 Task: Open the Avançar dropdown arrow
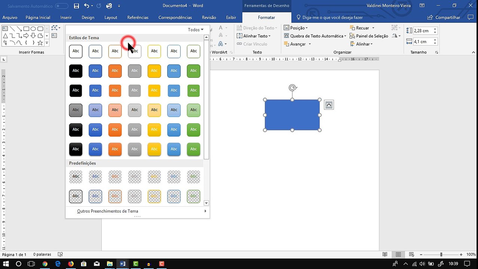(x=310, y=44)
